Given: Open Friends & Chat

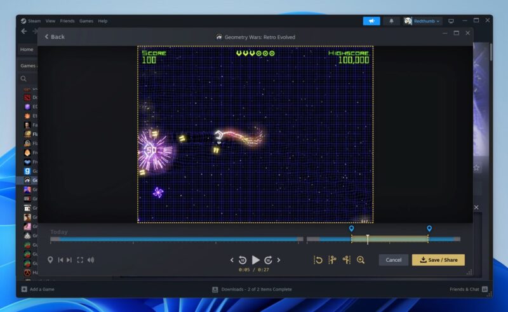Looking at the screenshot, I should pyautogui.click(x=469, y=289).
